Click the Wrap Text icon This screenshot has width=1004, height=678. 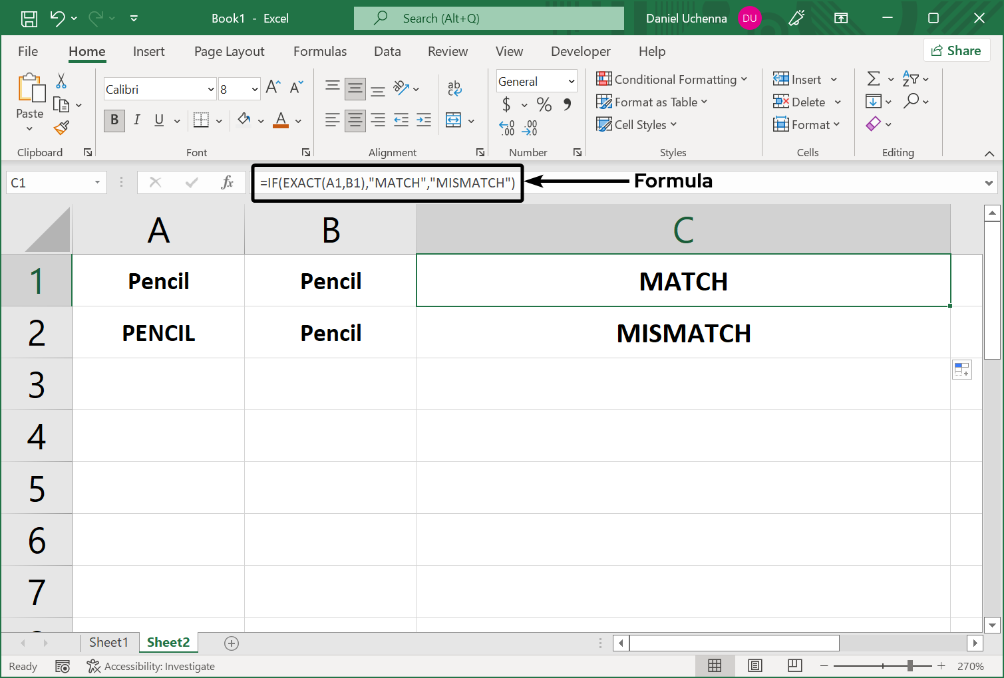click(453, 87)
